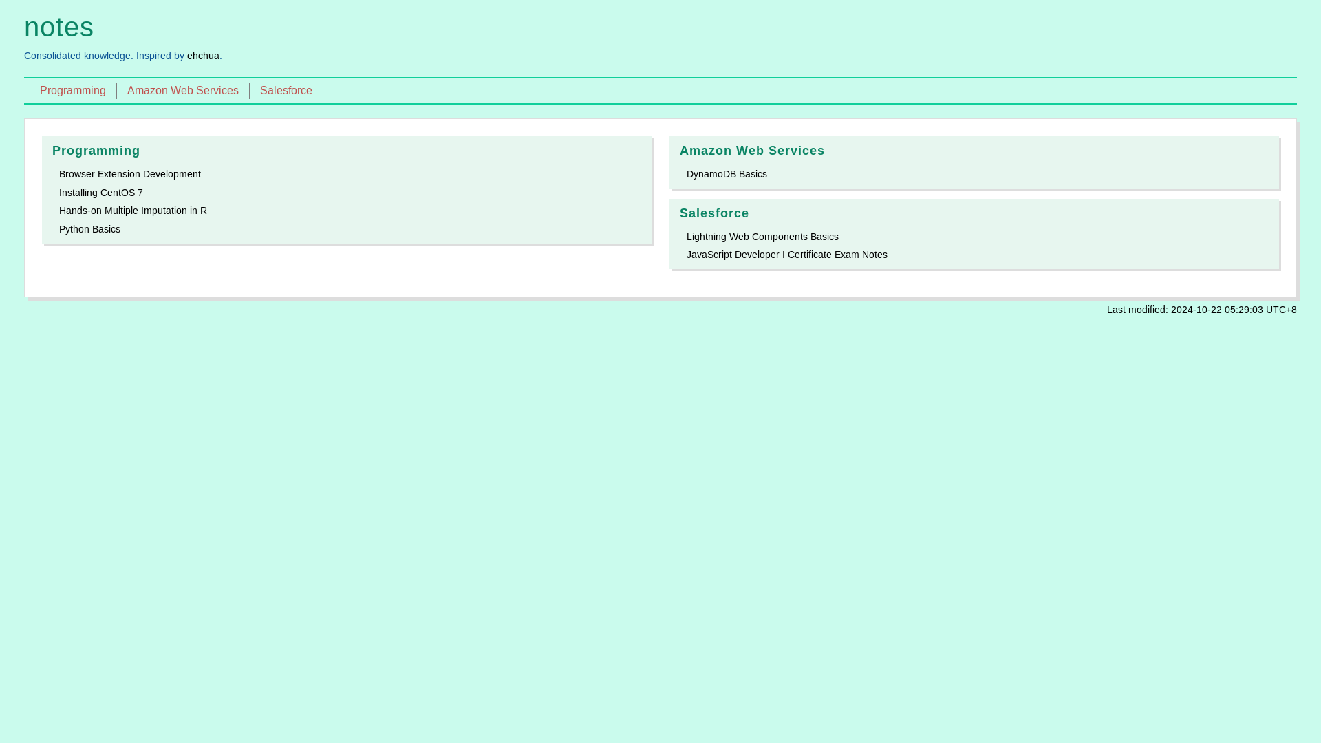Select Amazon Web Services in navigation bar

click(x=183, y=91)
